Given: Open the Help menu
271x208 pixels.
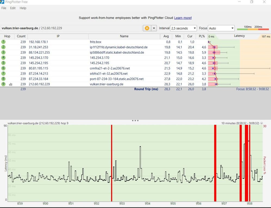Looking at the screenshot, I should (x=23, y=8).
